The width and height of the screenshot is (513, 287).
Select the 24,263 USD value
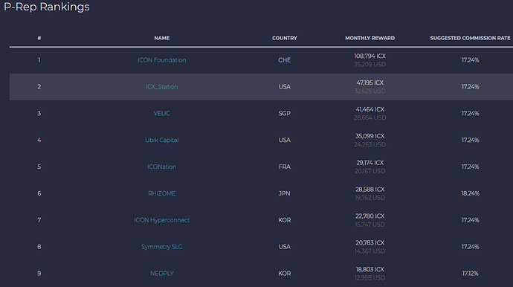[x=370, y=145]
